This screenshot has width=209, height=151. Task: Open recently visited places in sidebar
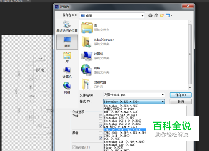pos(67,26)
